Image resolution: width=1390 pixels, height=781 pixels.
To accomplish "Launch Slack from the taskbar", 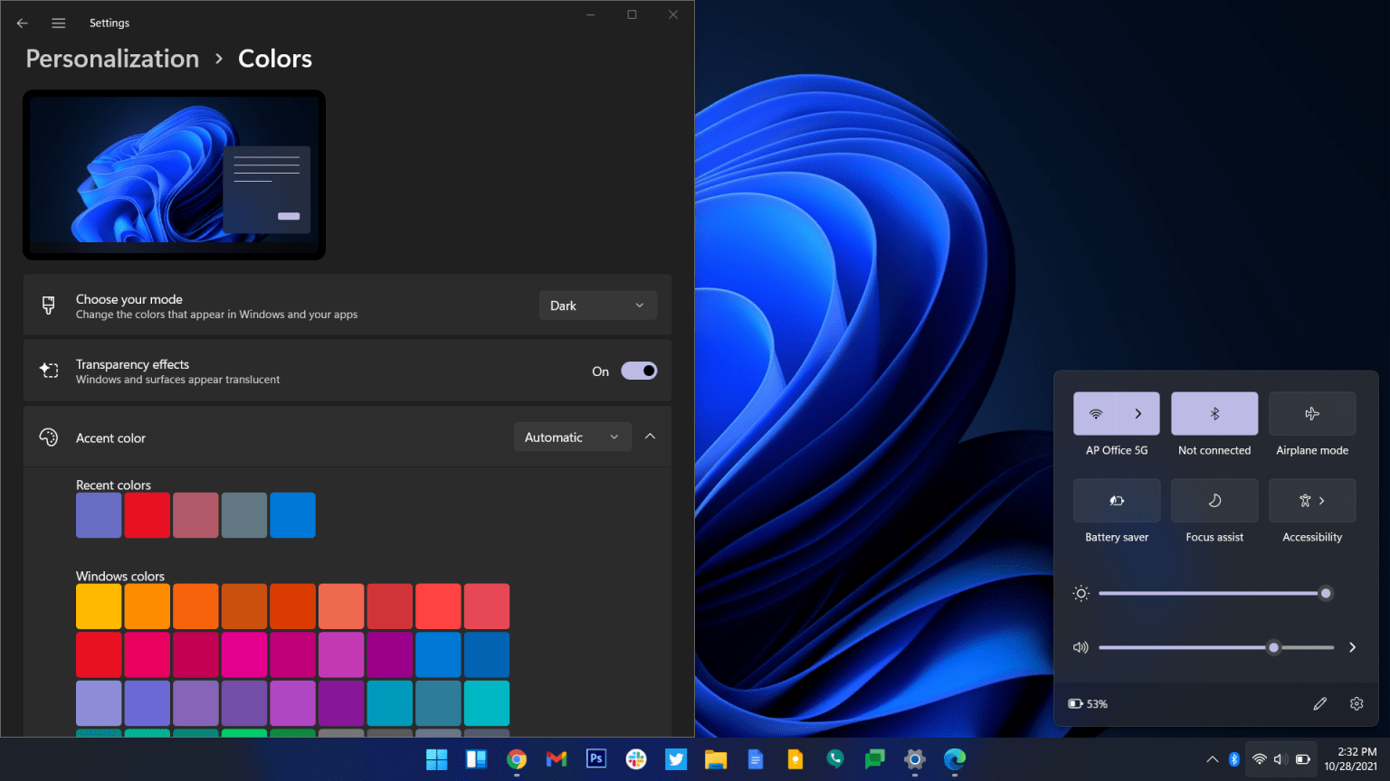I will coord(636,759).
